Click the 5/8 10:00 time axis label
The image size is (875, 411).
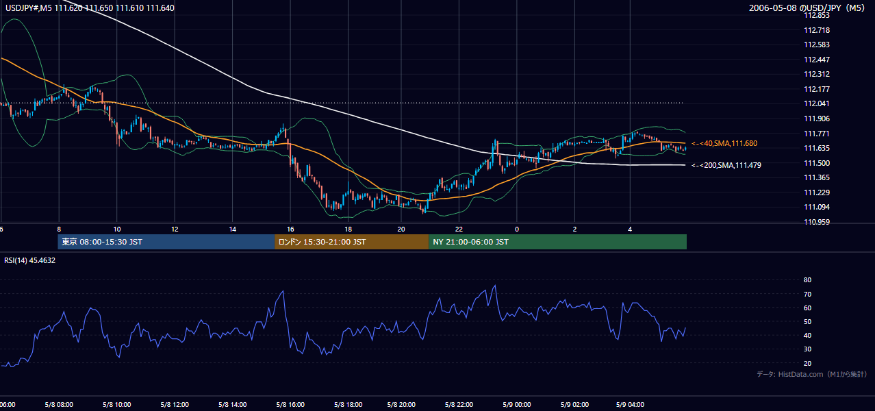point(116,405)
